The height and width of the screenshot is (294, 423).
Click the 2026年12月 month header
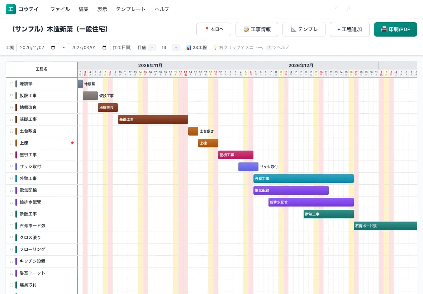[301, 66]
